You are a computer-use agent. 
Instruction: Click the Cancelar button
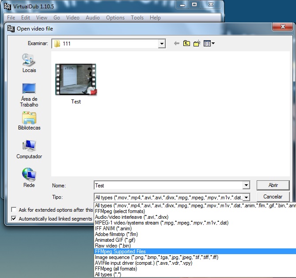273,197
